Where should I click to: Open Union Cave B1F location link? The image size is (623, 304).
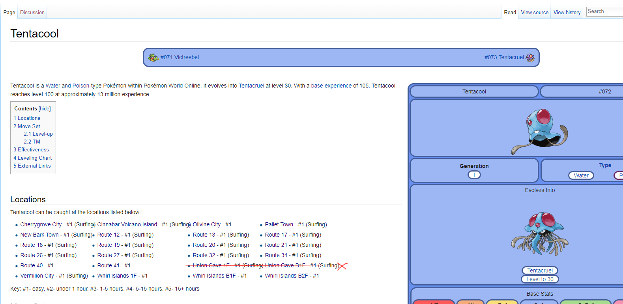(285, 265)
